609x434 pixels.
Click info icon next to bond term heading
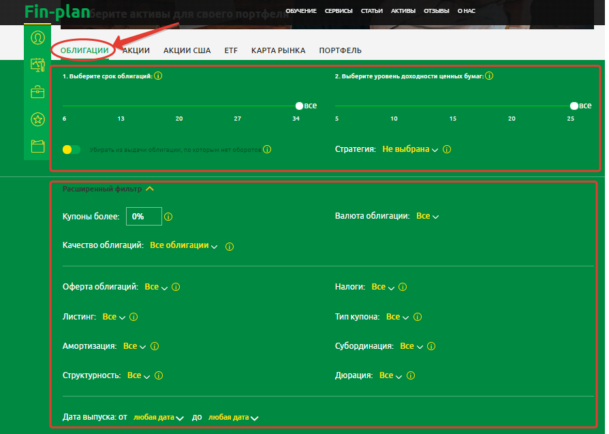coord(158,76)
